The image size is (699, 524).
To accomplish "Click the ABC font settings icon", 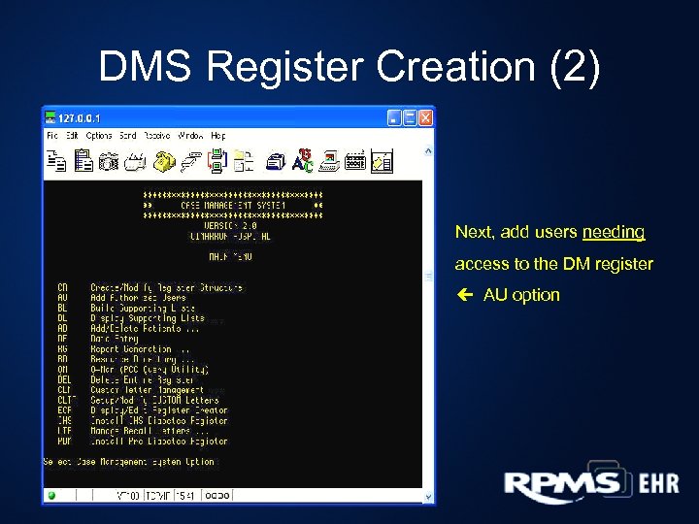I will (303, 161).
